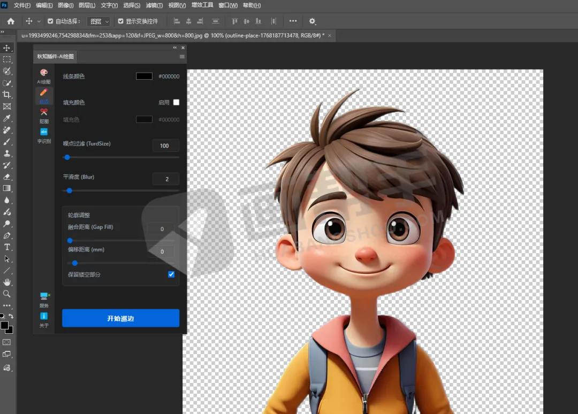Screen dimensions: 578x414
Task: Open the 增效工具 menu
Action: (x=202, y=5)
